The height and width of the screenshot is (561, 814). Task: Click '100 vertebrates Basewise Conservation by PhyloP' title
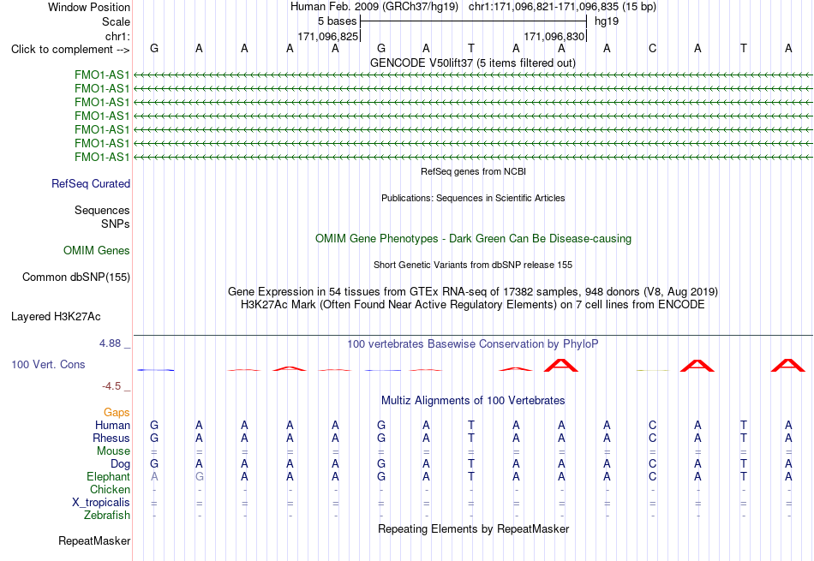pyautogui.click(x=473, y=344)
